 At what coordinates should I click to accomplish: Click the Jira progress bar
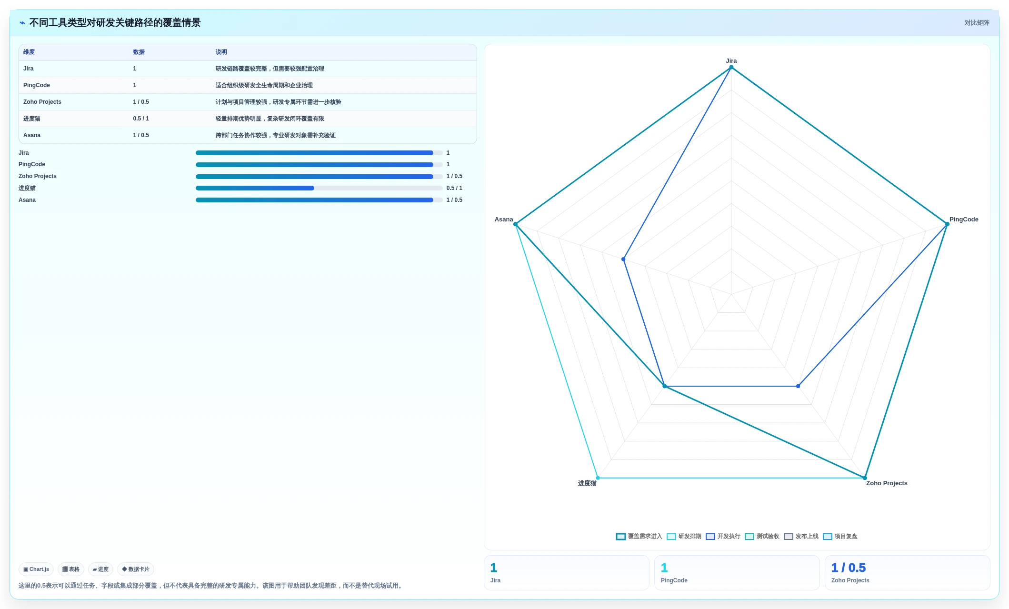[319, 153]
